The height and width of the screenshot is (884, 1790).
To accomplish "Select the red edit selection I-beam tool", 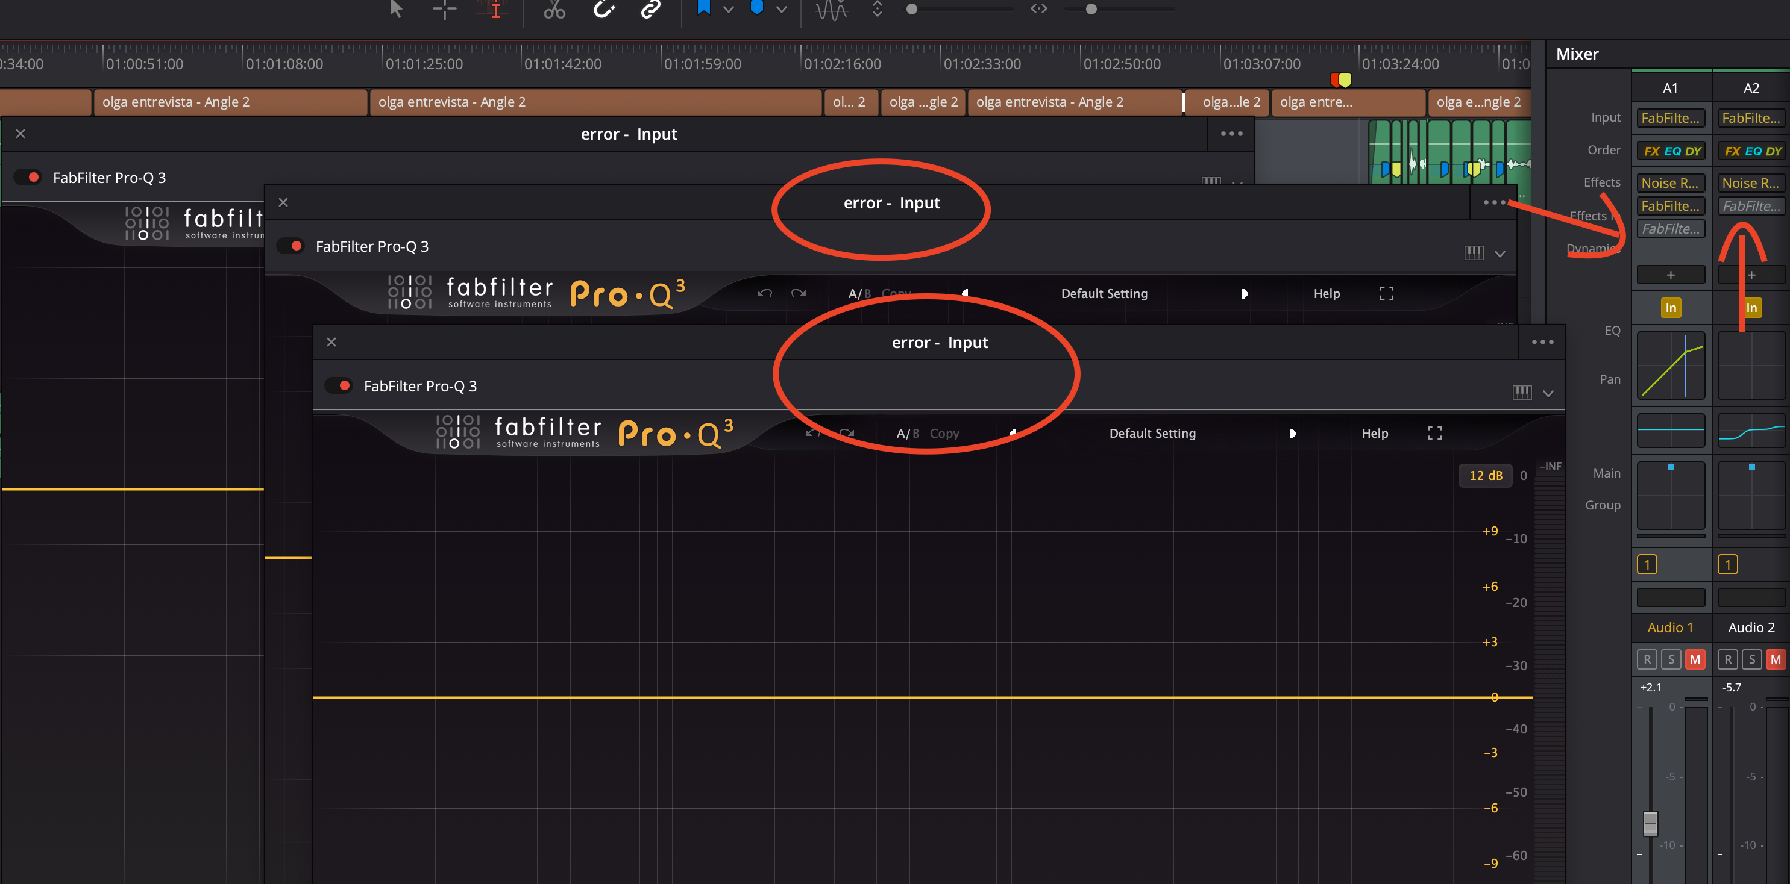I will 495,9.
